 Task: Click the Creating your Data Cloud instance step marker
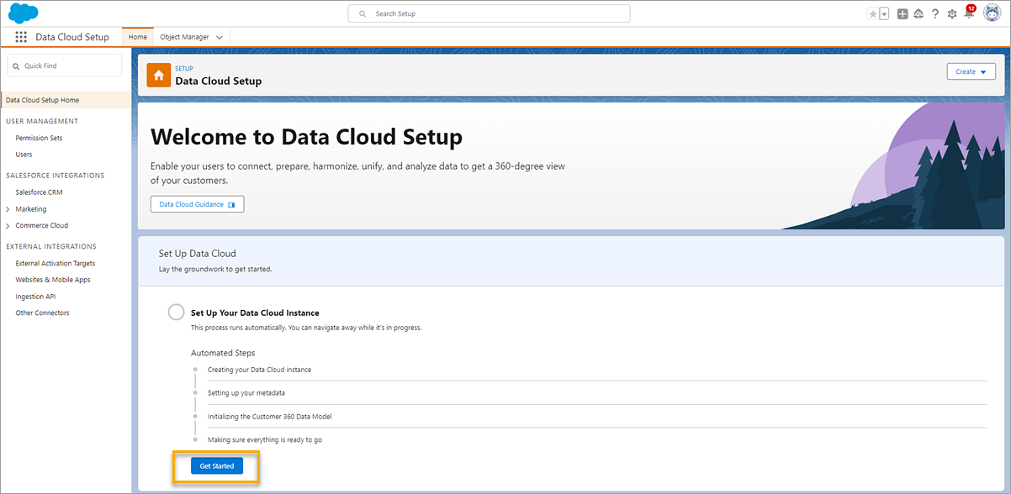[194, 369]
